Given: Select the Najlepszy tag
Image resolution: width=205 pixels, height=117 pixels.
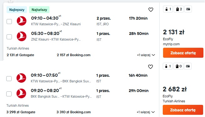Looking at the screenshot, I should pyautogui.click(x=17, y=10).
